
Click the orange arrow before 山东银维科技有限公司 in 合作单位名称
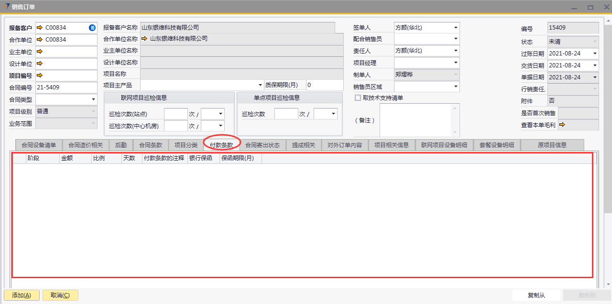click(144, 39)
